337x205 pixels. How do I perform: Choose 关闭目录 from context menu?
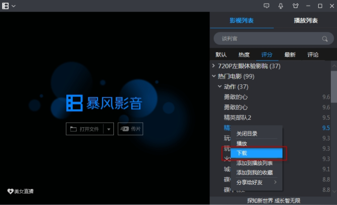point(247,133)
